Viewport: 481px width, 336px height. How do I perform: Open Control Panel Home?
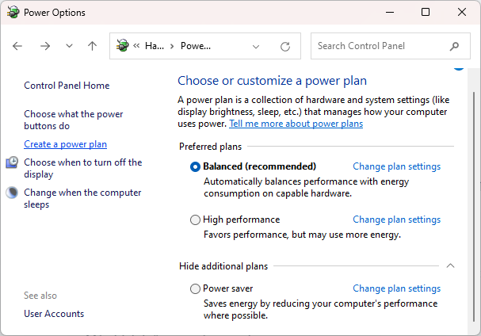pos(67,86)
